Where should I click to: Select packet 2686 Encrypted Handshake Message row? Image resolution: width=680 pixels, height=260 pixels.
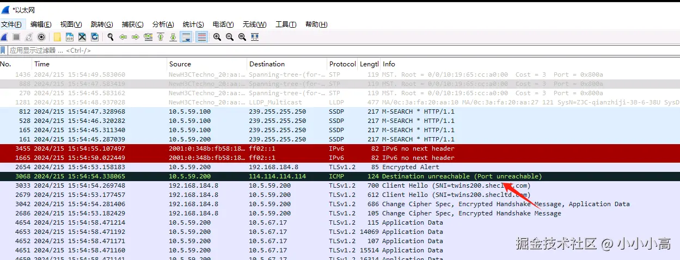[340, 213]
